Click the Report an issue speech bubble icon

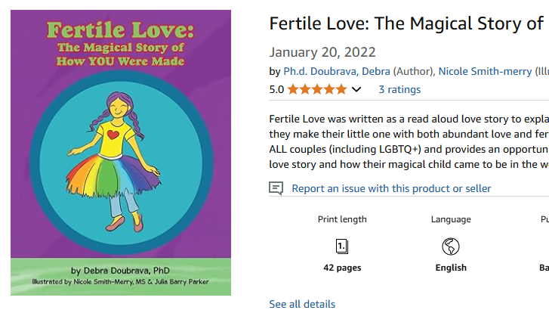click(276, 188)
